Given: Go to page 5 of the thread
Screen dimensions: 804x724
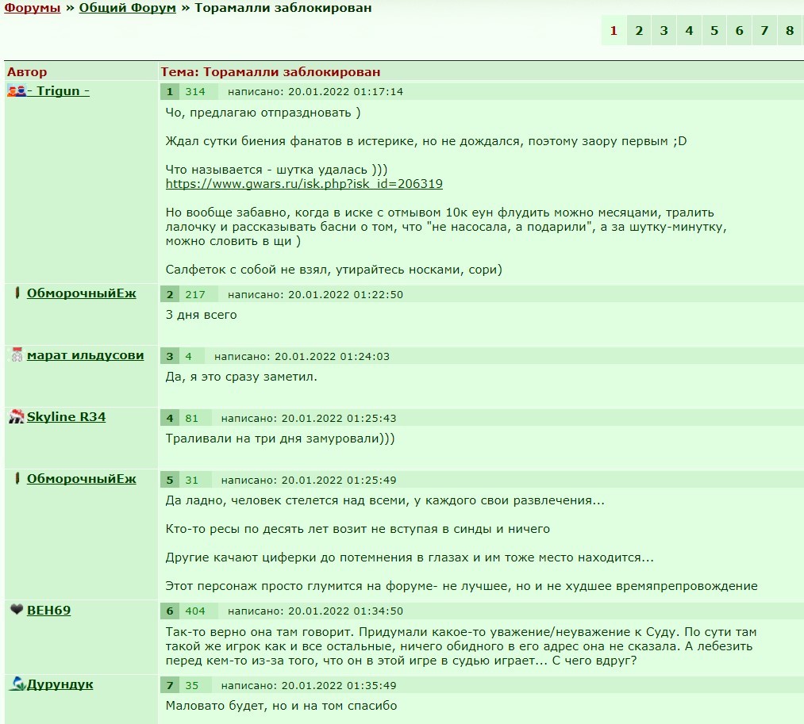Looking at the screenshot, I should point(714,30).
